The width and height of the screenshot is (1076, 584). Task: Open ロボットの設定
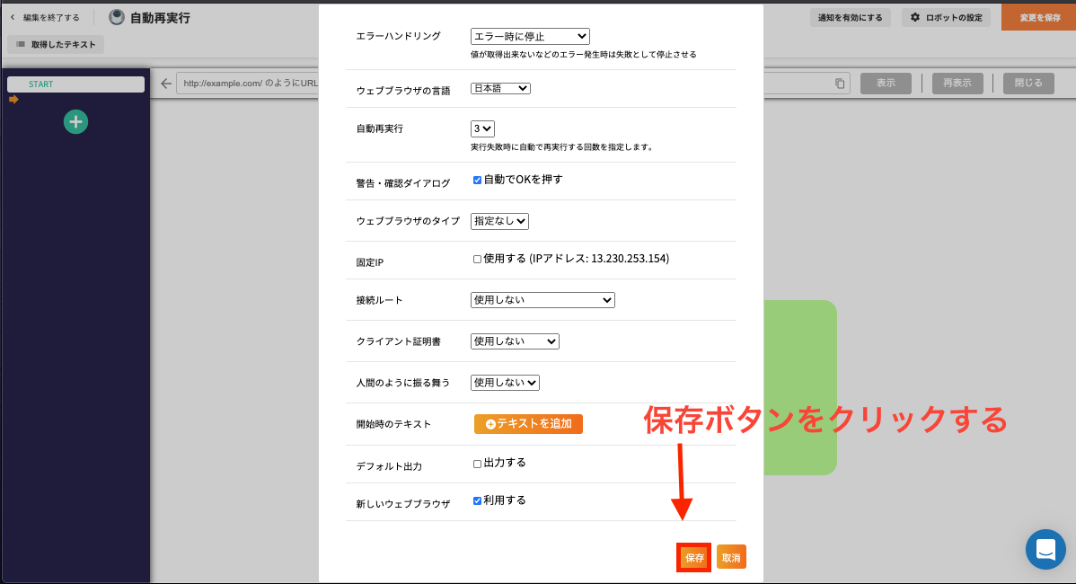tap(947, 18)
